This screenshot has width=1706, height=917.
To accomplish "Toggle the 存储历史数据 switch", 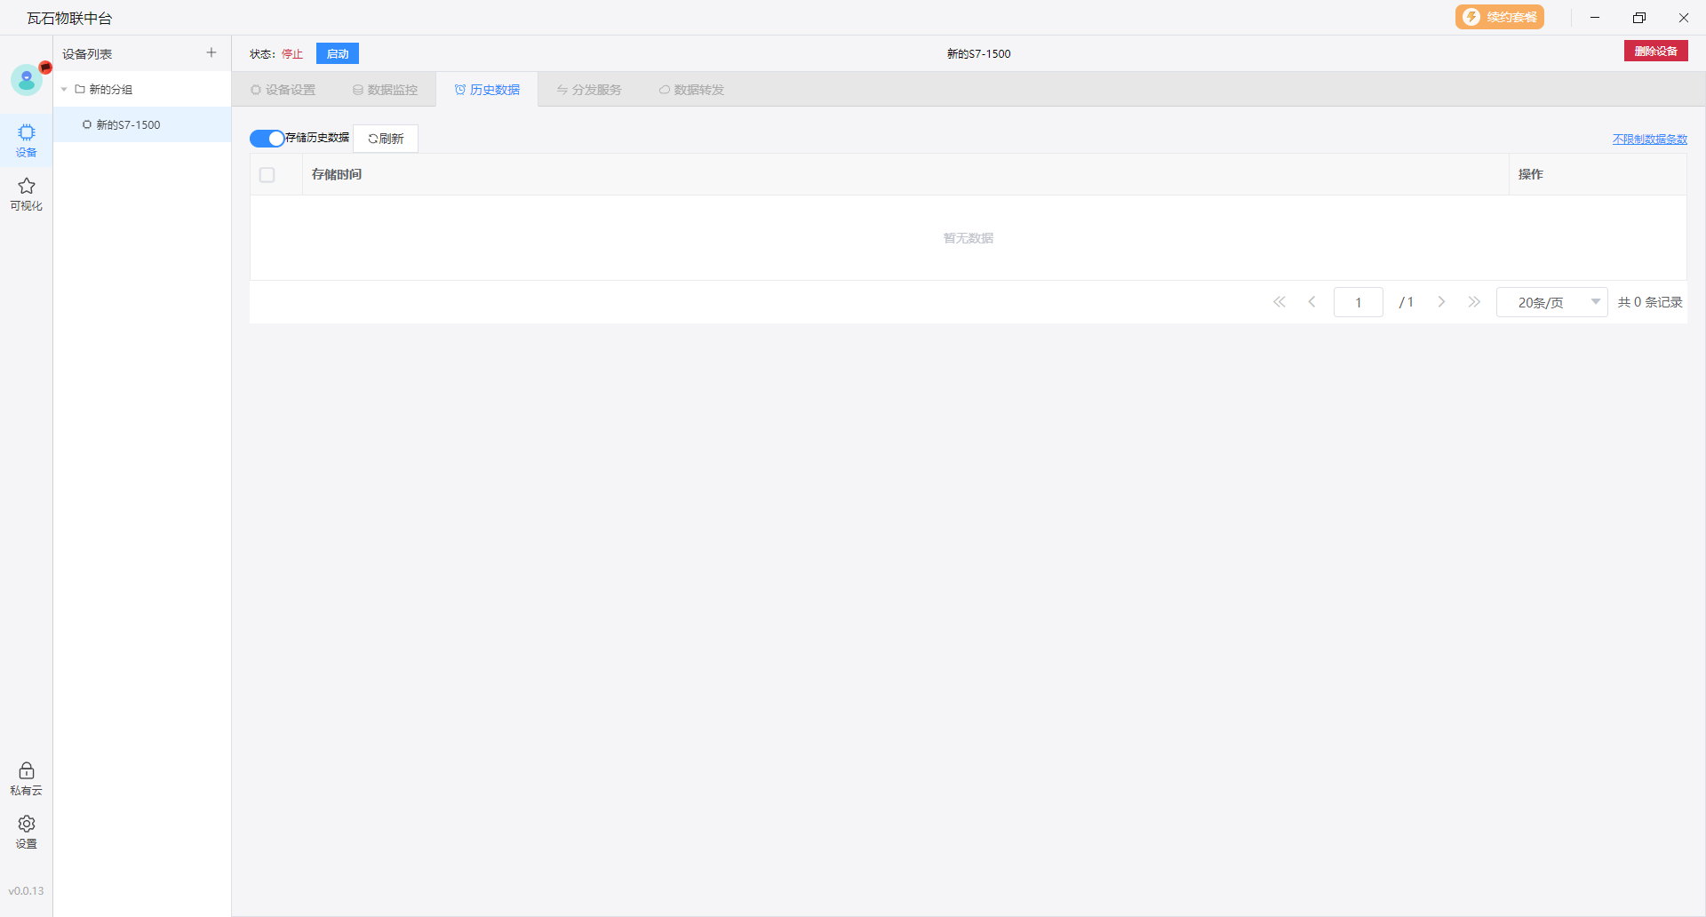I will coord(267,139).
